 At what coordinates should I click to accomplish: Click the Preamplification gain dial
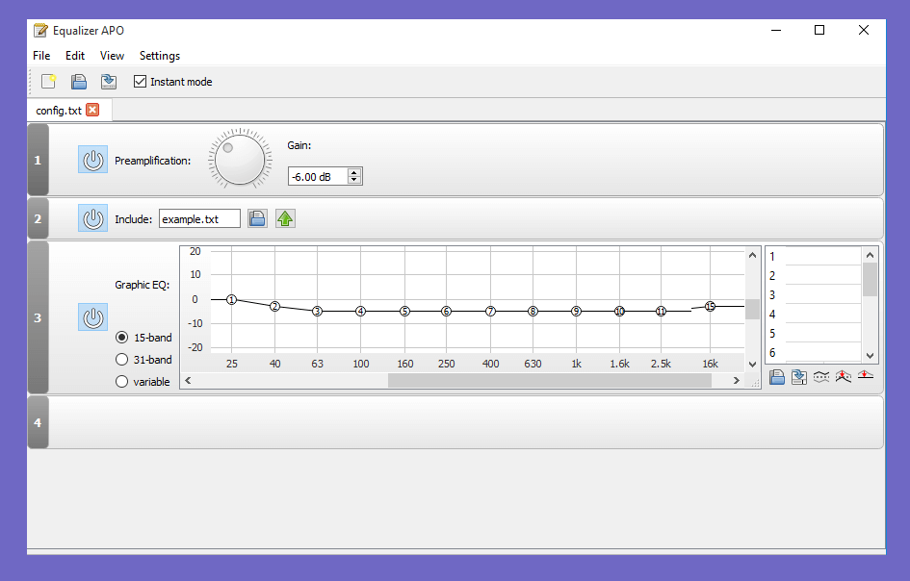point(240,159)
